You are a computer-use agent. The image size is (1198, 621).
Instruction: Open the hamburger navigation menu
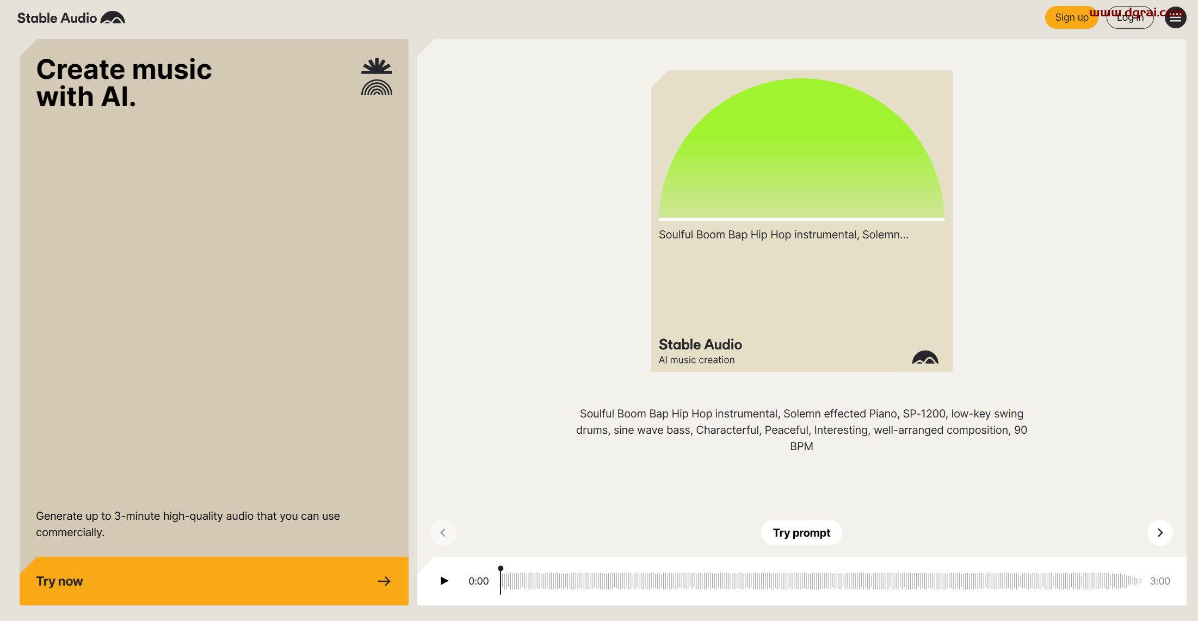tap(1175, 17)
